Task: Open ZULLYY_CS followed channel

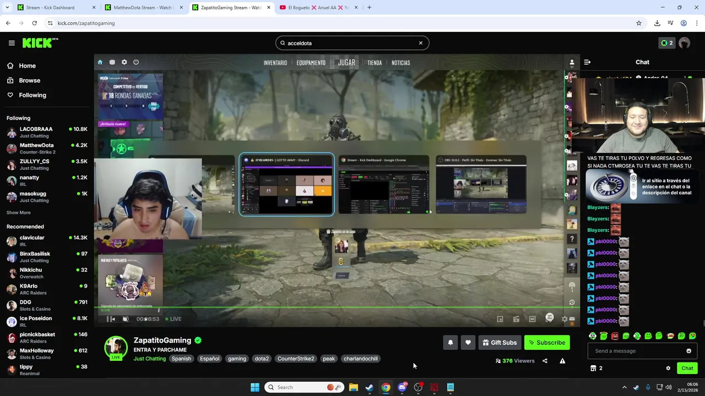Action: (47, 164)
